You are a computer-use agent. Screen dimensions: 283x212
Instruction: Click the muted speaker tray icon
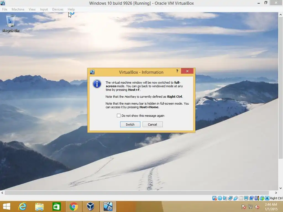(x=257, y=206)
